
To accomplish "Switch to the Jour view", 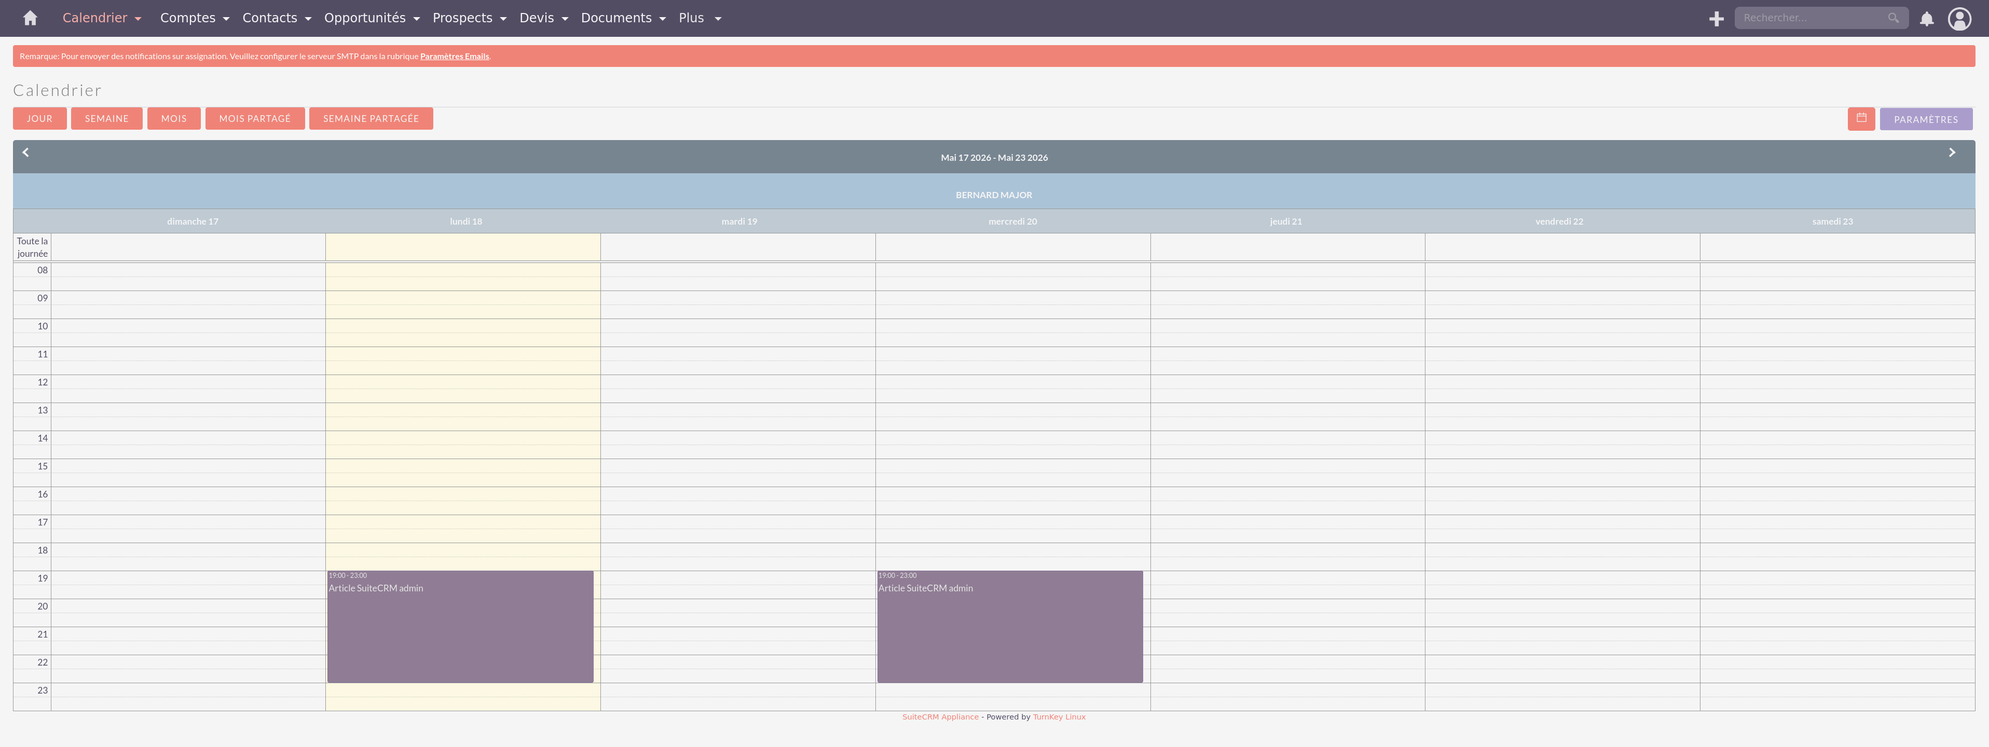I will [x=39, y=119].
